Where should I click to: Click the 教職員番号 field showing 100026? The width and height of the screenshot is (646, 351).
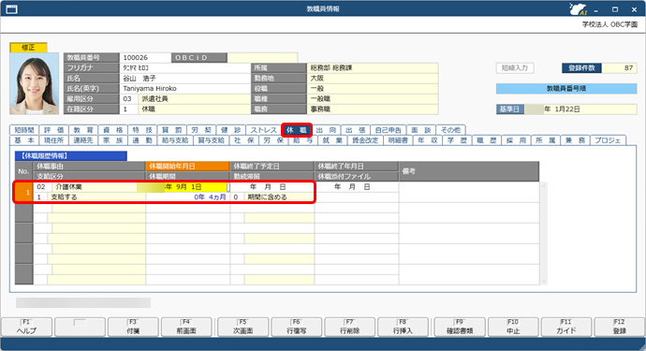pos(145,58)
